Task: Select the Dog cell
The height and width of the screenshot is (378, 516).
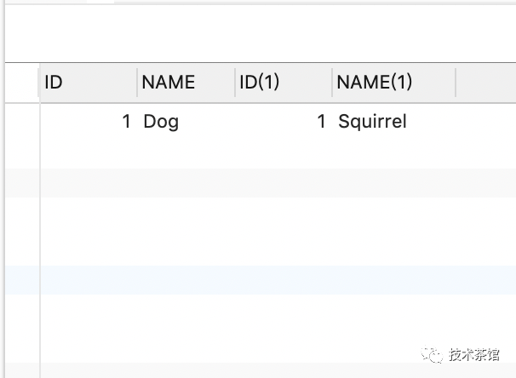Action: 186,122
